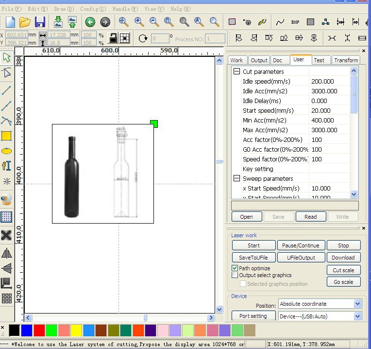371x349 pixels.
Task: Switch to the Transform tab
Action: tap(346, 60)
